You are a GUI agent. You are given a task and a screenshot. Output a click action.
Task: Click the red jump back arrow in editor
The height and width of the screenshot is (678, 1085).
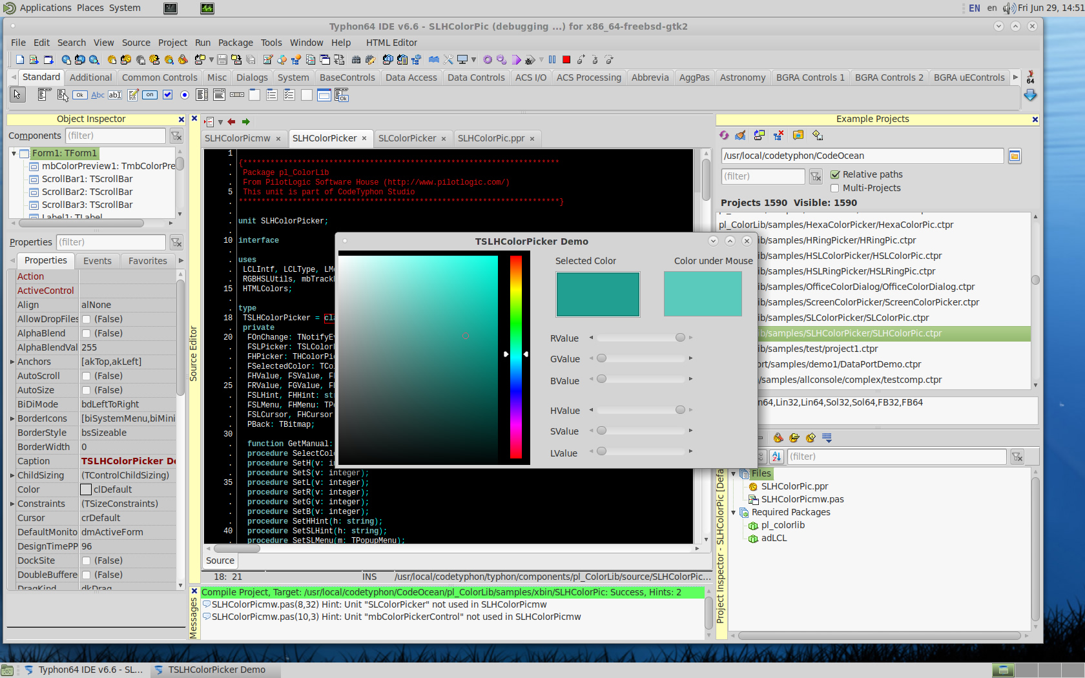coord(231,121)
